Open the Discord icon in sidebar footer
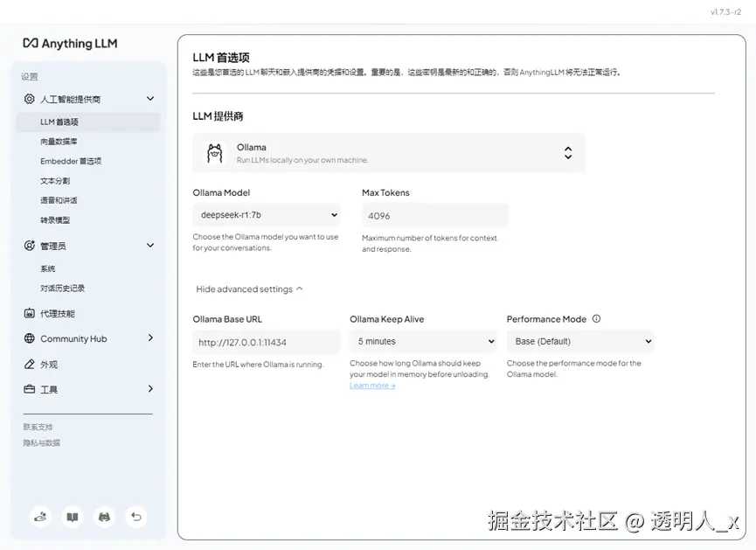 tap(104, 517)
